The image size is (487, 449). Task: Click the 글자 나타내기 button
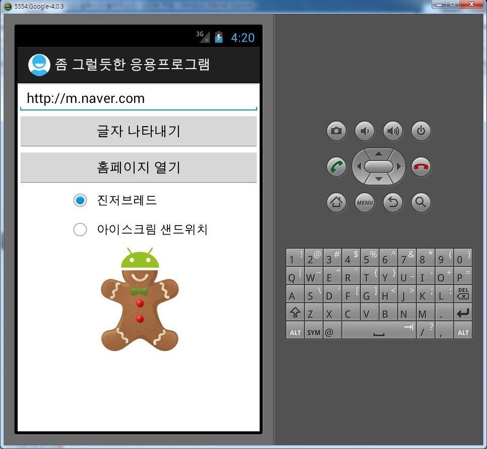point(139,131)
